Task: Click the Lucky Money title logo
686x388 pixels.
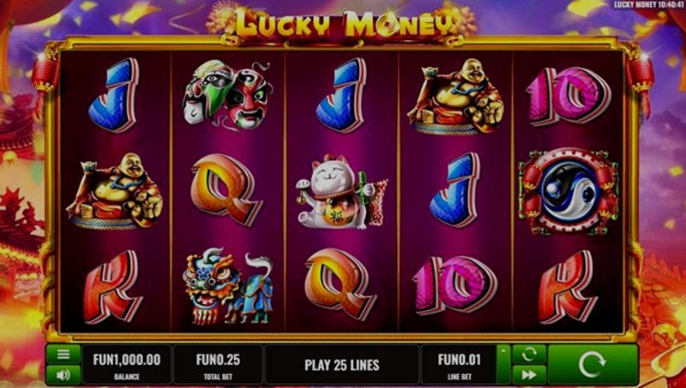Action: pos(345,23)
